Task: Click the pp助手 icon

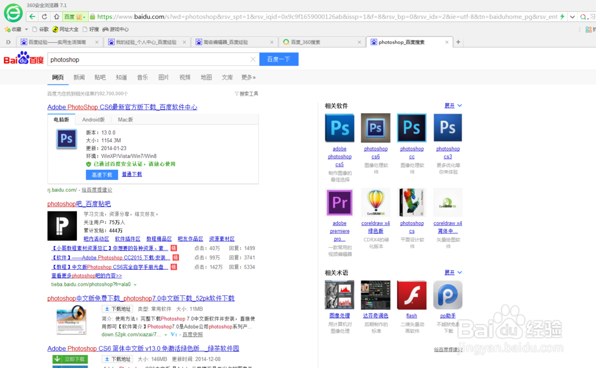Action: pyautogui.click(x=448, y=295)
